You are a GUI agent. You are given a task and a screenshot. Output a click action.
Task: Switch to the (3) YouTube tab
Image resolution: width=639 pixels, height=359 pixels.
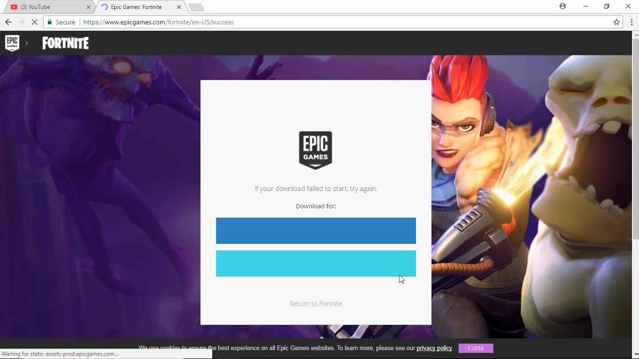pyautogui.click(x=49, y=7)
